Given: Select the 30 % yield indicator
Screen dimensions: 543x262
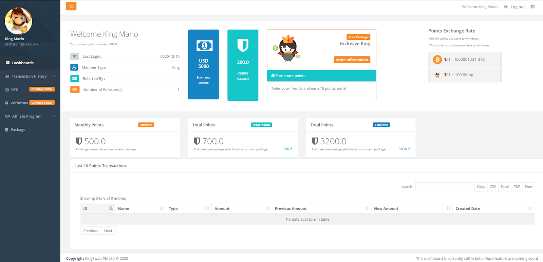Looking at the screenshot, I should point(404,149).
